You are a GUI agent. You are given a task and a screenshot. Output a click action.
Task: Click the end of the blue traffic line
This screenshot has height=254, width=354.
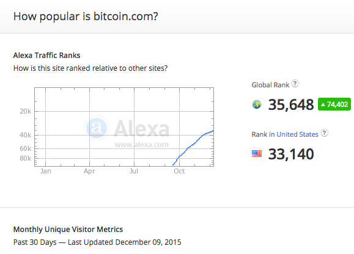click(x=212, y=131)
